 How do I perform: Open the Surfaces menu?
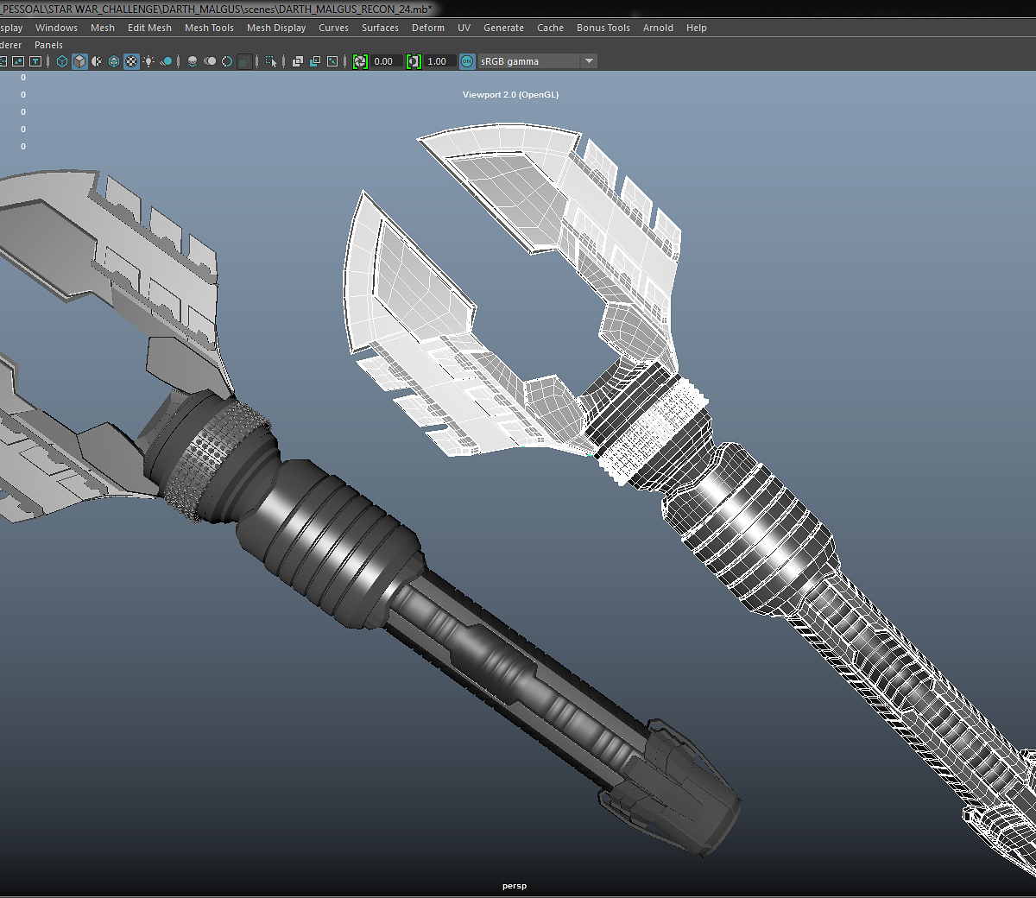coord(380,28)
